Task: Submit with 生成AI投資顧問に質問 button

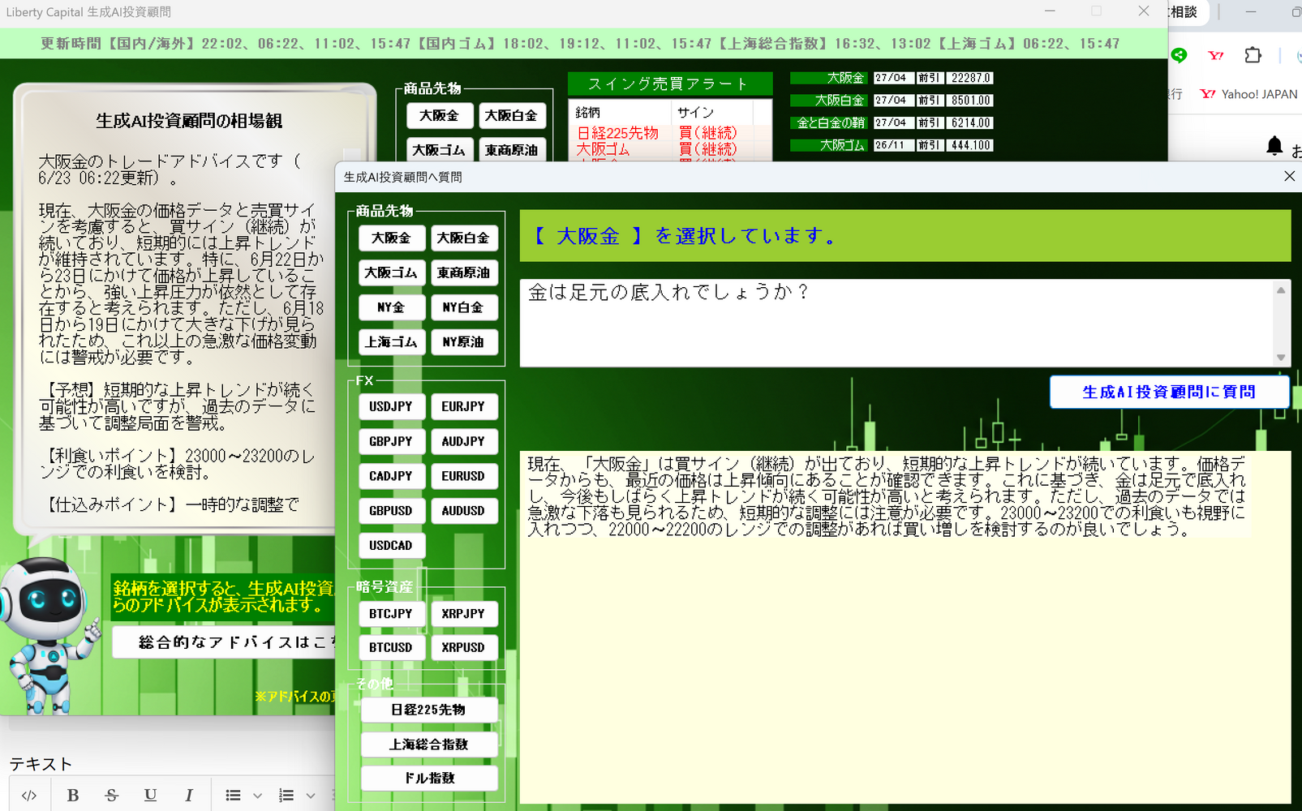Action: 1169,392
